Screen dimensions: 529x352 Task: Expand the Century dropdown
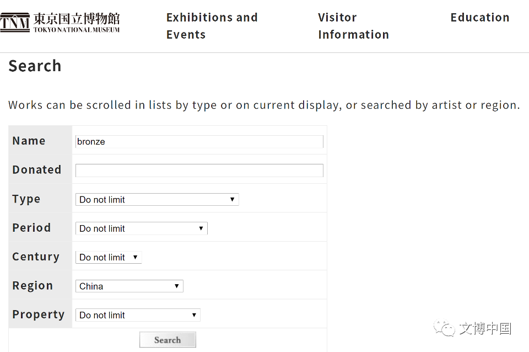(x=109, y=258)
